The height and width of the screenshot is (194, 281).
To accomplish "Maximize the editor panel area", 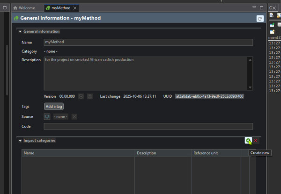I will point(261,8).
